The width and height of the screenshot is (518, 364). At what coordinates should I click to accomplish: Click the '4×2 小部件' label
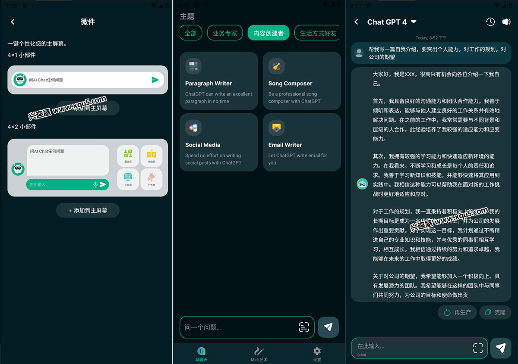point(22,127)
